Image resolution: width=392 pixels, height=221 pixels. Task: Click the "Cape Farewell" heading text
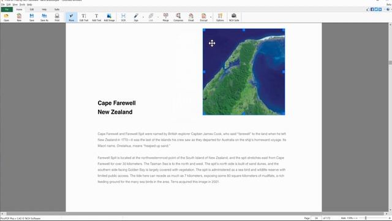pyautogui.click(x=116, y=103)
